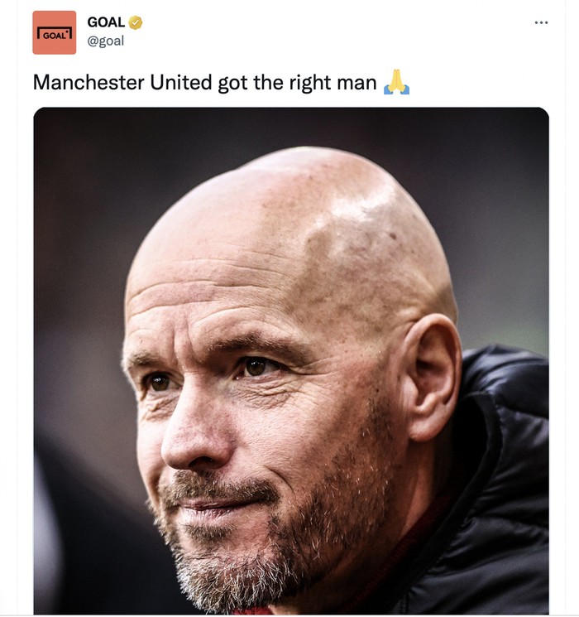Open the GOAL profile avatar
579x617 pixels.
(55, 32)
